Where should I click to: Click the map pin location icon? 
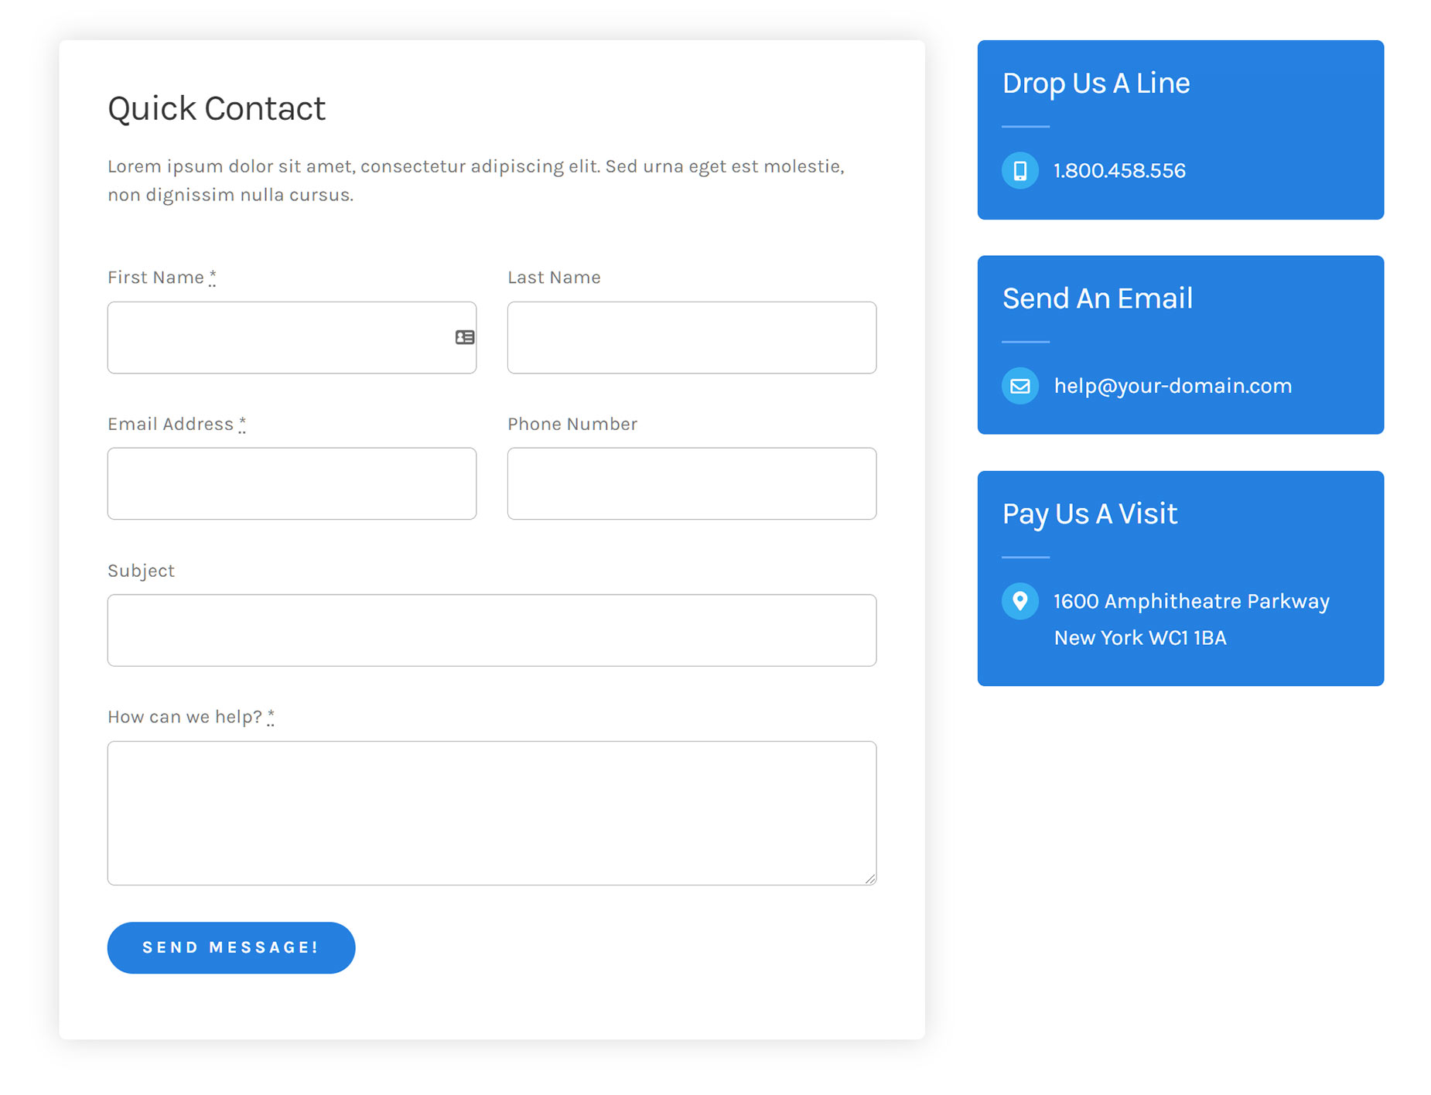coord(1020,601)
